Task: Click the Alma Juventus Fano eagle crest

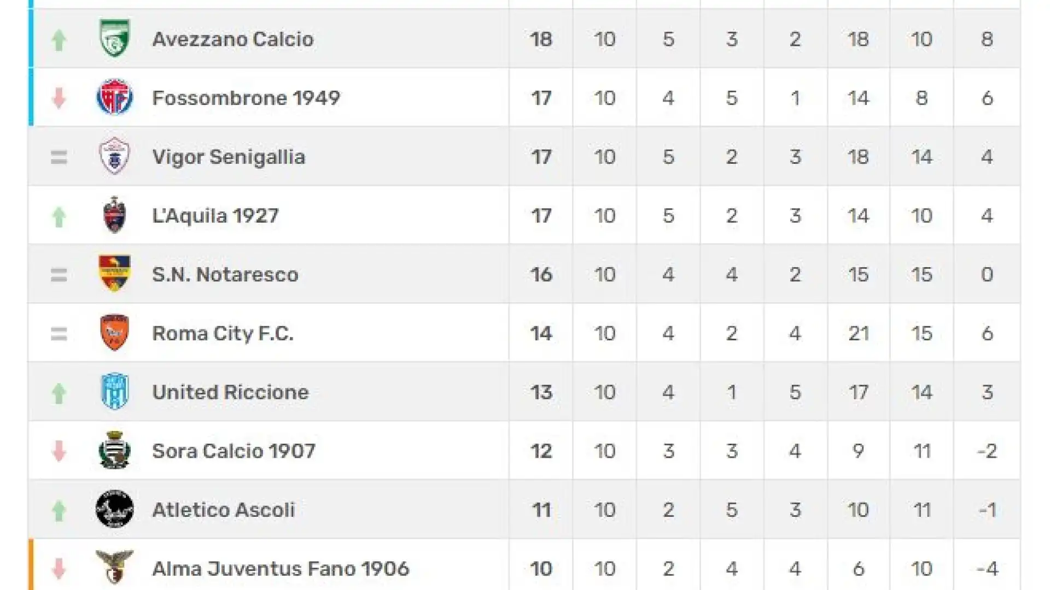Action: [x=114, y=567]
